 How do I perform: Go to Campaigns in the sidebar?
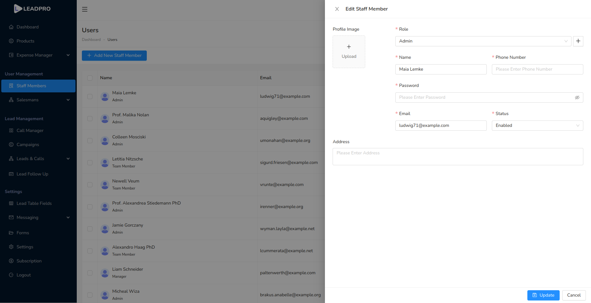(x=38, y=144)
